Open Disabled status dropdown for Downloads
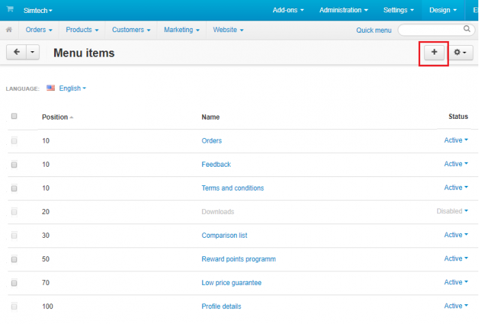479x324 pixels. 452,211
